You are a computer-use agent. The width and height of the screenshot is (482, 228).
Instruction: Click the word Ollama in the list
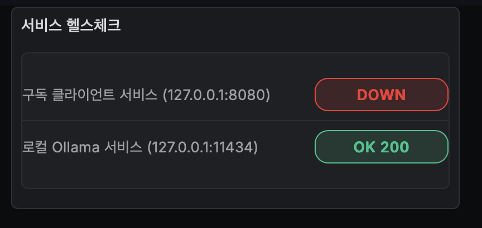[75, 147]
